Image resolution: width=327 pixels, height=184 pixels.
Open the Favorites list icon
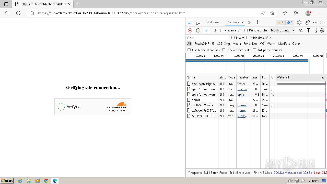coord(285,13)
